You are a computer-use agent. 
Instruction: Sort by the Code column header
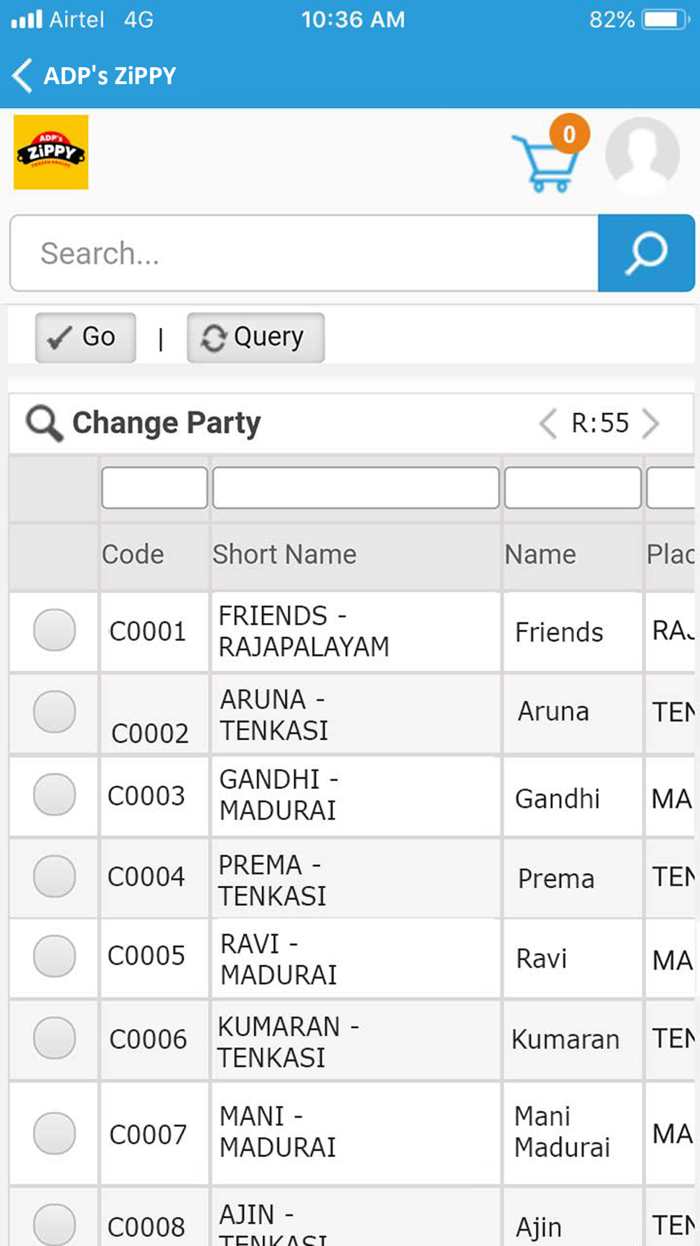(x=133, y=554)
